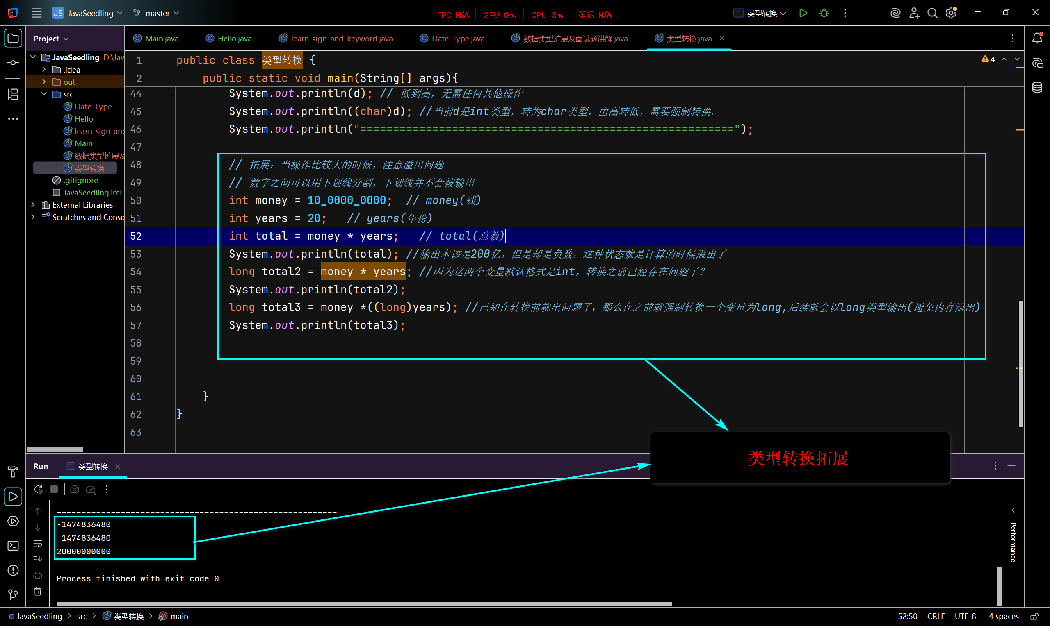Viewport: 1050px width, 626px height.
Task: Open the Notifications bell
Action: point(1037,38)
